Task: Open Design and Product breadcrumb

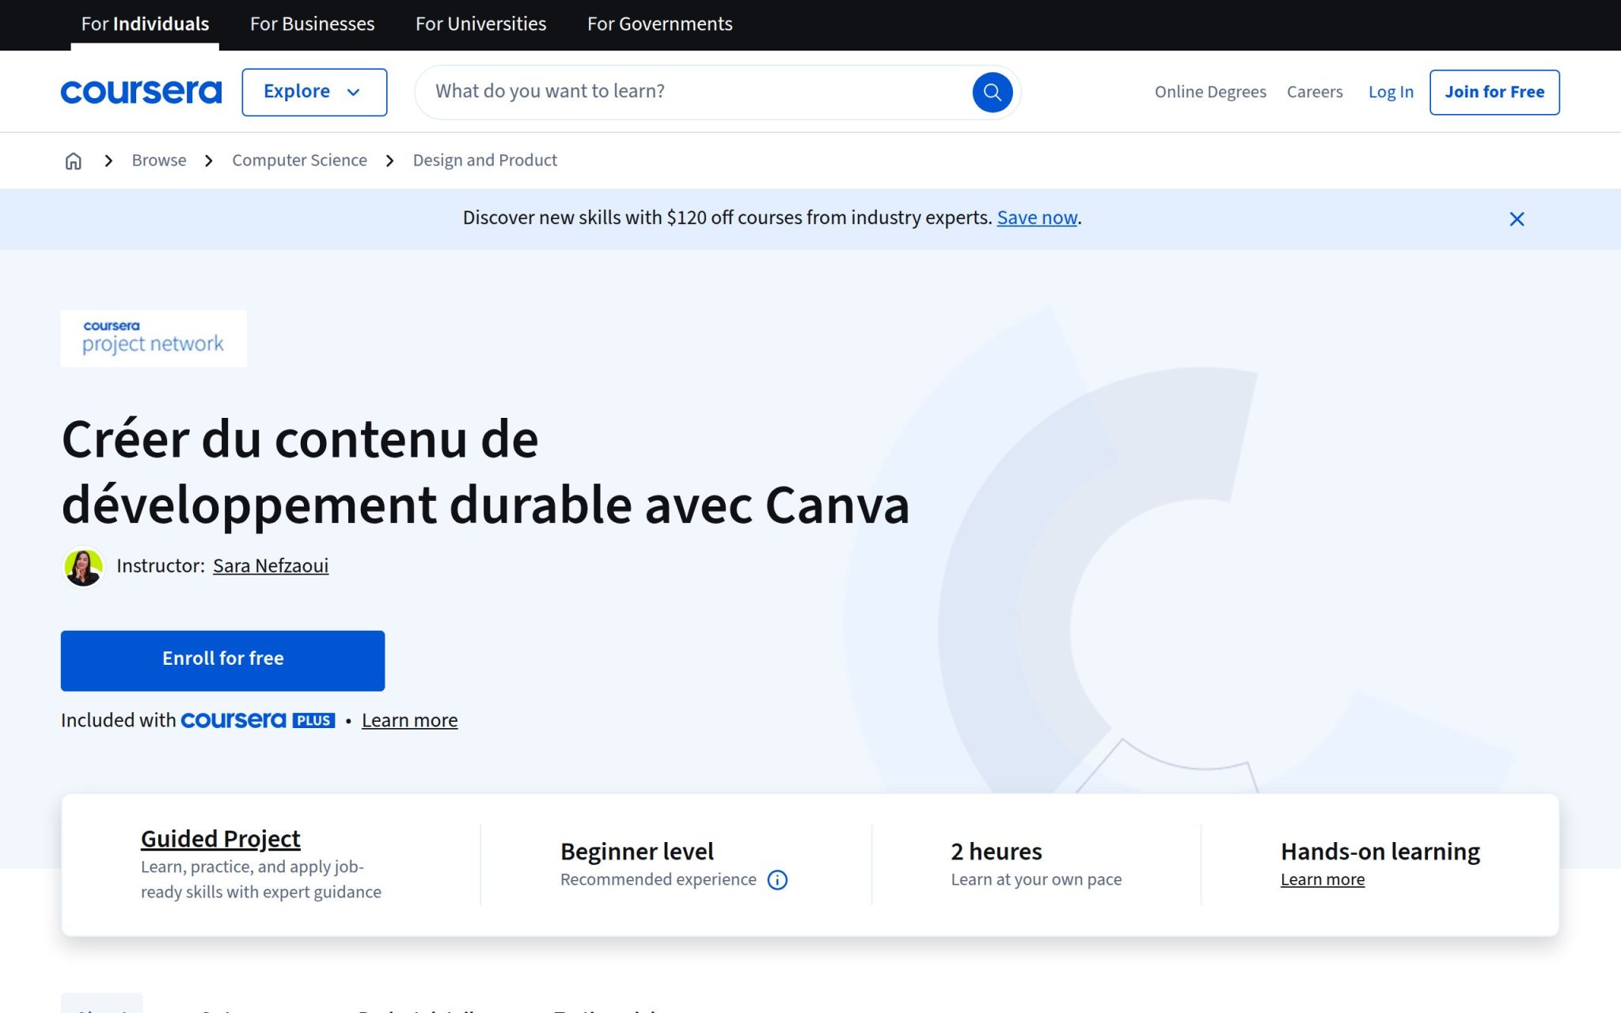Action: [x=484, y=161]
